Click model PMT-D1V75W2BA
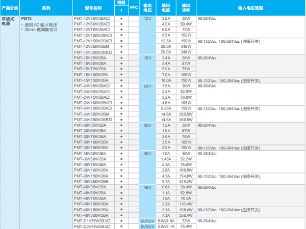 tap(92, 221)
